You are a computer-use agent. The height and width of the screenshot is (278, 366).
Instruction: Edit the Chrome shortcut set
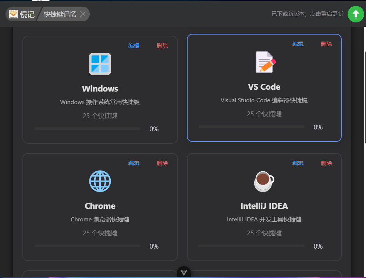134,163
